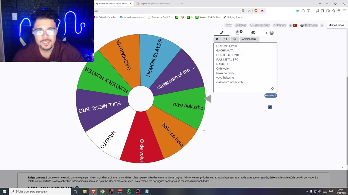Open the media control music note icon
Viewport: 348px width, 195px height.
coord(317,11)
